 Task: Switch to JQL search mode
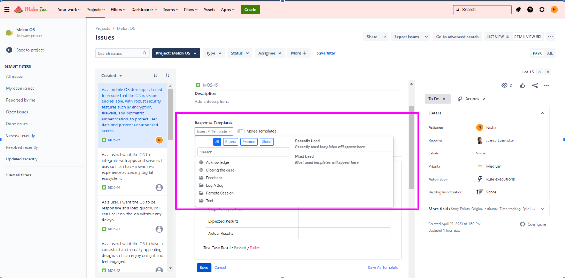[549, 53]
